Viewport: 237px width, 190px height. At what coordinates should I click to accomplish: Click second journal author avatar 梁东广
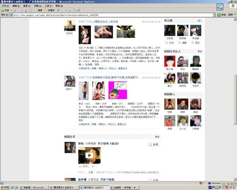tap(70, 82)
